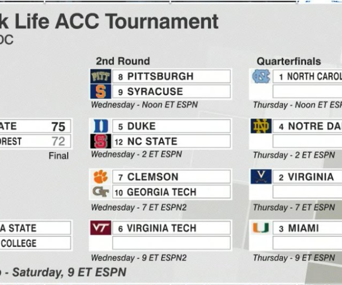Open the 8 Pittsburgh team entry
Viewport: 342px width, 285px height.
[x=171, y=76]
